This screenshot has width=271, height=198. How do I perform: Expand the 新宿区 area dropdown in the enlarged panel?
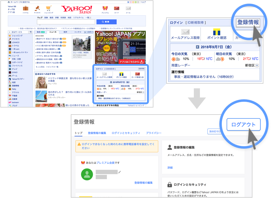pyautogui.click(x=257, y=65)
